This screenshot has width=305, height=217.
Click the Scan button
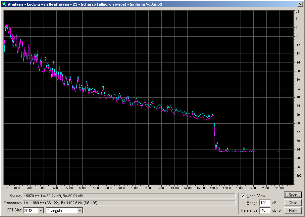tap(293, 195)
